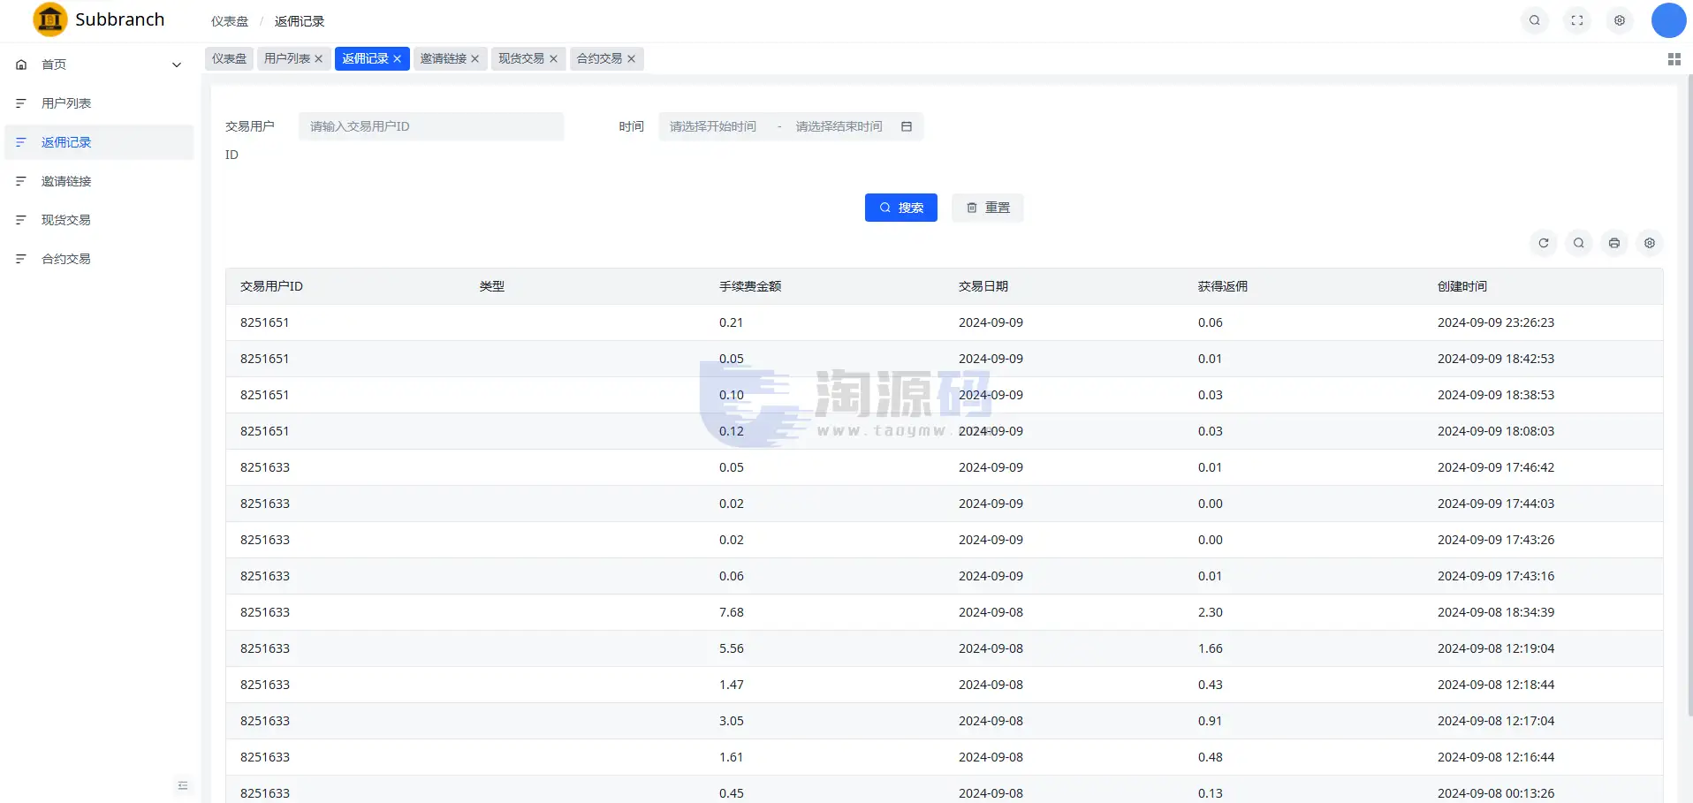Screen dimensions: 1693x803
Task: Click creation time 2024-09-09 18:42:53
Action: [x=1495, y=359]
